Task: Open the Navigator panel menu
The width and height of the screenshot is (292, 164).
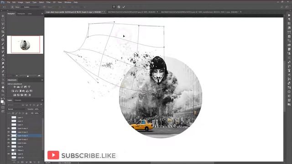Action: [42, 14]
